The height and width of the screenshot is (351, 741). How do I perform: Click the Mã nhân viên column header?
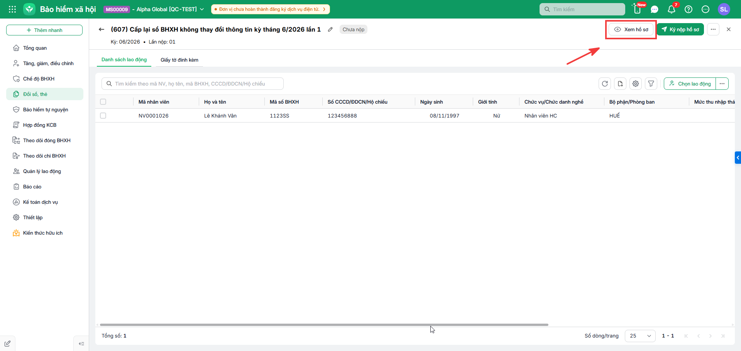(x=166, y=102)
